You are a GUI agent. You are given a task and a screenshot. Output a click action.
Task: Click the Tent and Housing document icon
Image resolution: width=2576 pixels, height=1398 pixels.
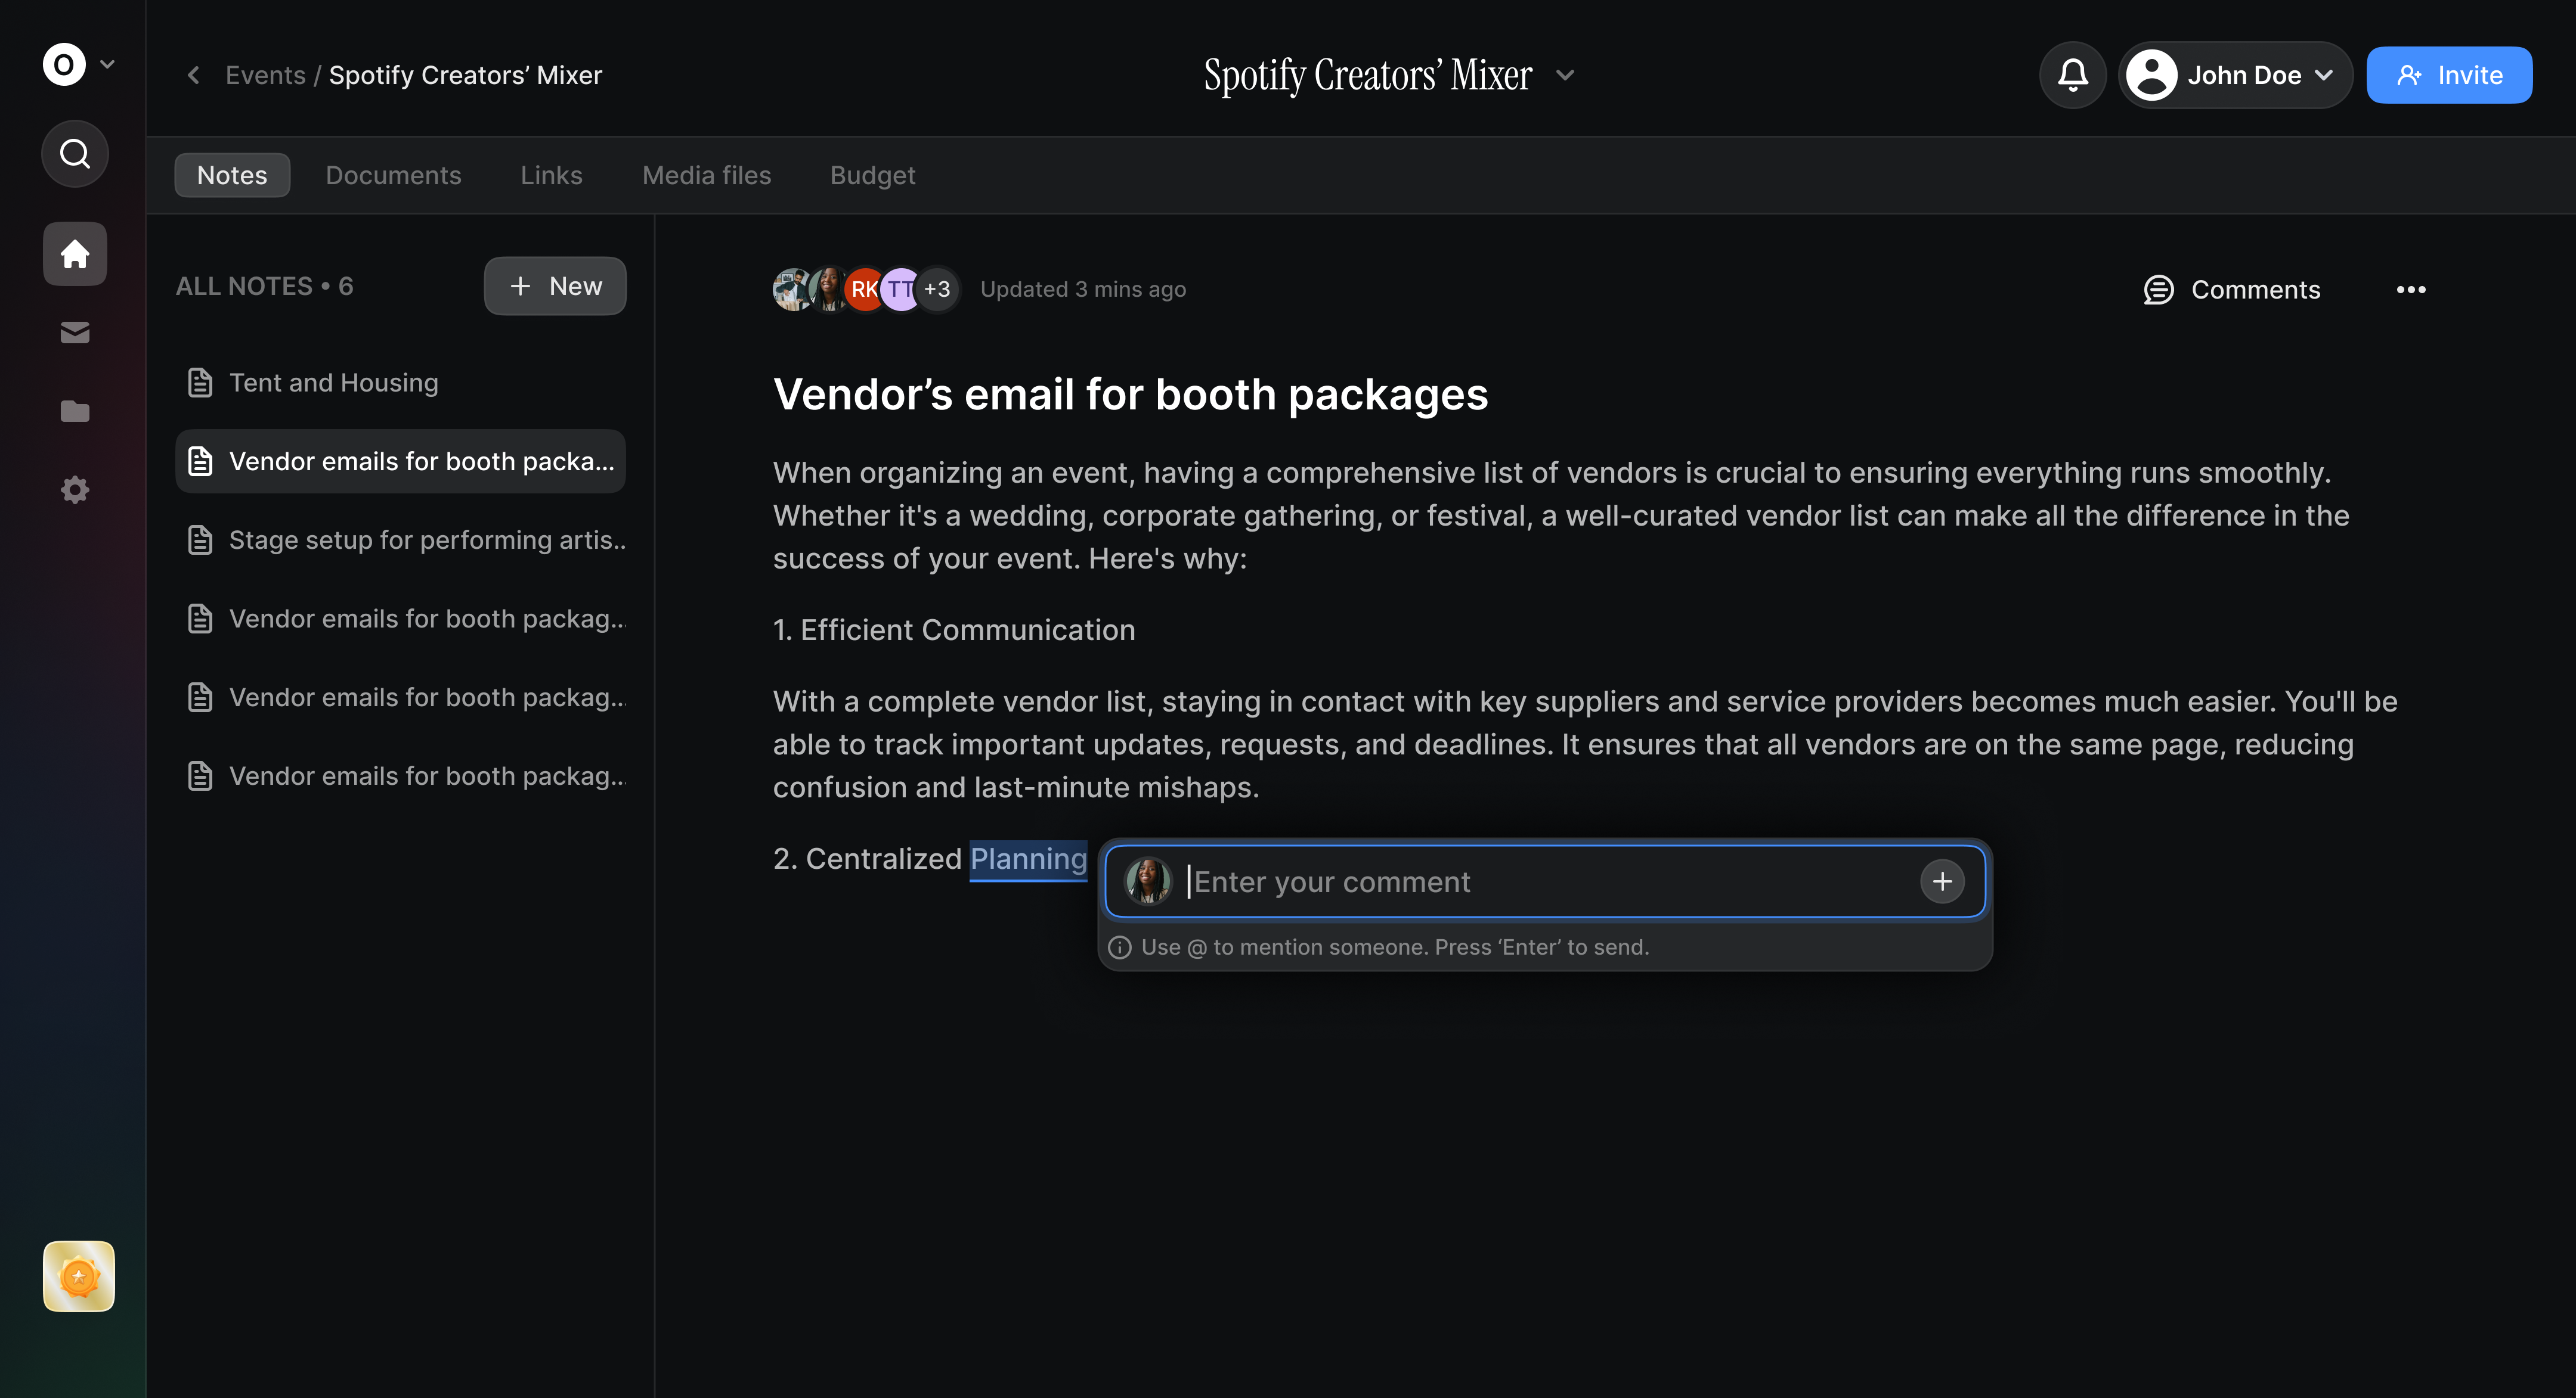click(x=200, y=383)
